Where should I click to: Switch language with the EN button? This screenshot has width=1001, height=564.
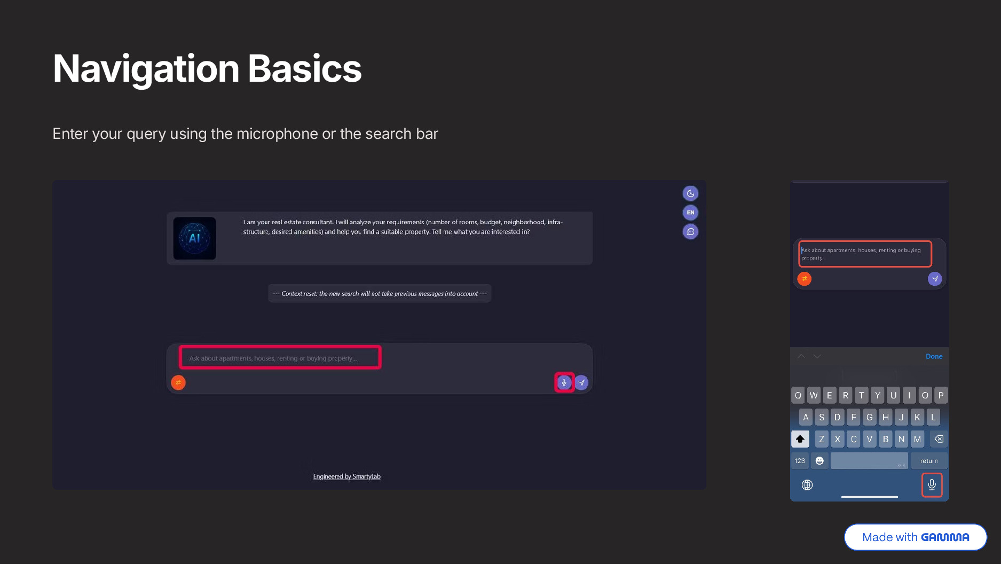(x=690, y=213)
